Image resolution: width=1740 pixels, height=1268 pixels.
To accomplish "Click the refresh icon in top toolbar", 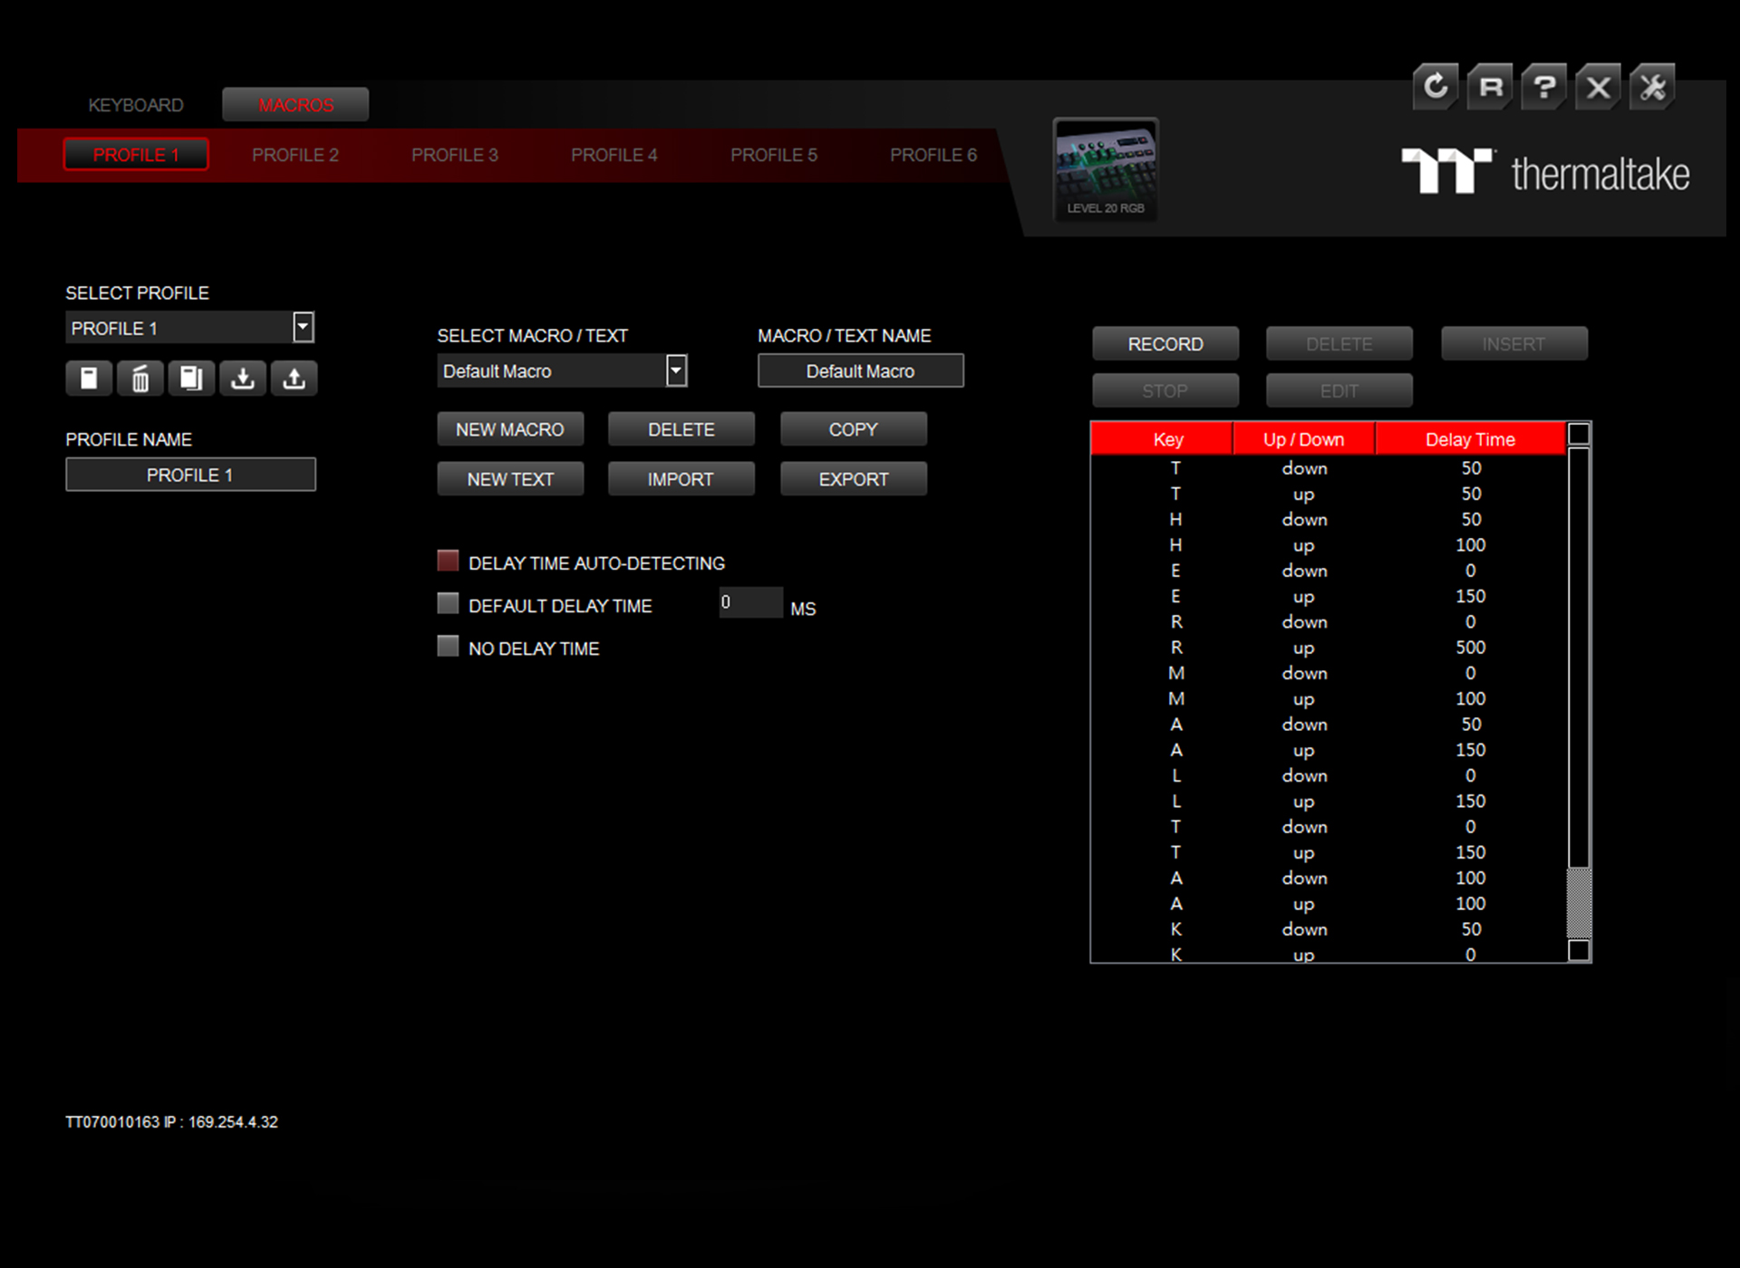I will click(1435, 87).
